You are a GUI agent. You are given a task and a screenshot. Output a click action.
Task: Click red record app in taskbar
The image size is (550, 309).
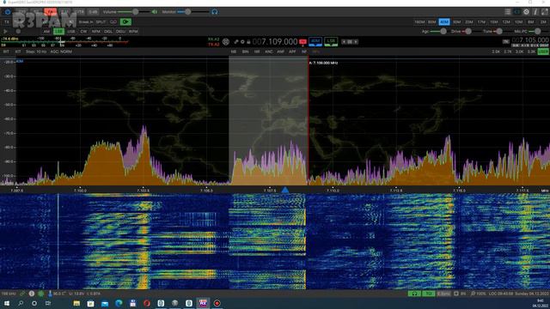(217, 303)
